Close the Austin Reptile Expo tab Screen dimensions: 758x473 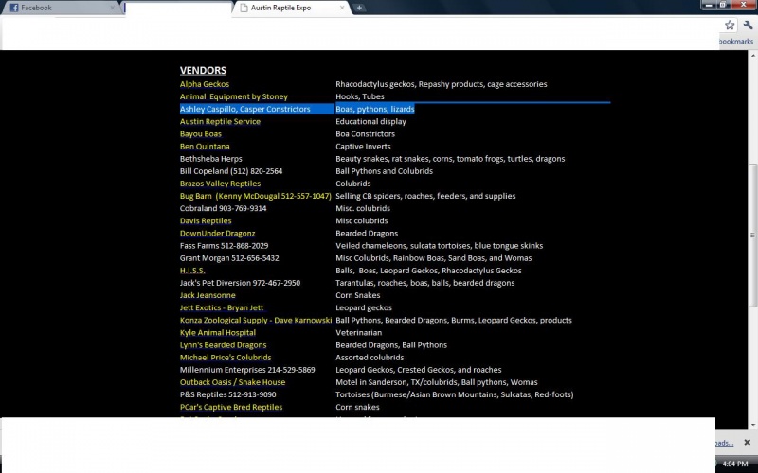pos(342,8)
